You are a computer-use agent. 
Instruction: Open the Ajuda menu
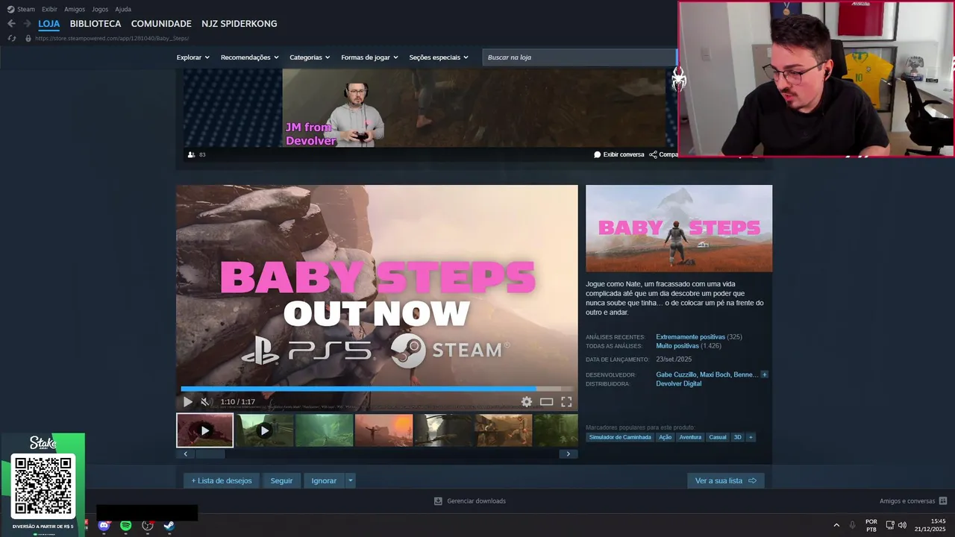(123, 9)
